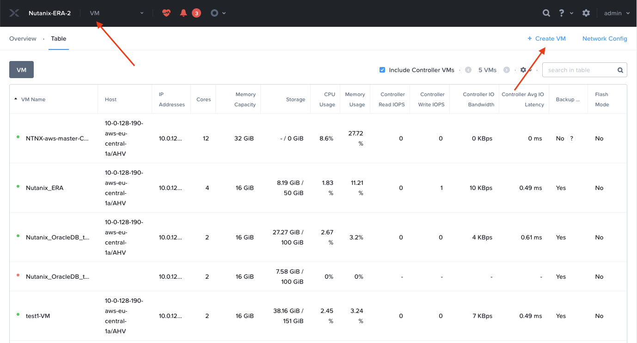Click the 7.58 GiB / 100 GiB storage cell
Image resolution: width=637 pixels, height=343 pixels.
coord(289,276)
